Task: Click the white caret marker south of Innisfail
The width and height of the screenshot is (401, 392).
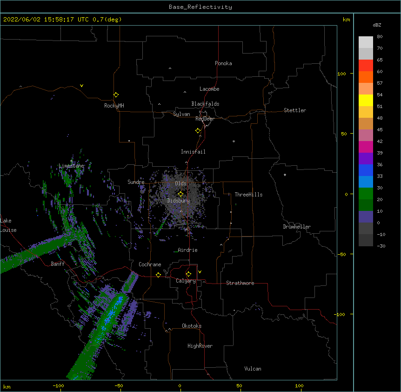Action: (186, 162)
